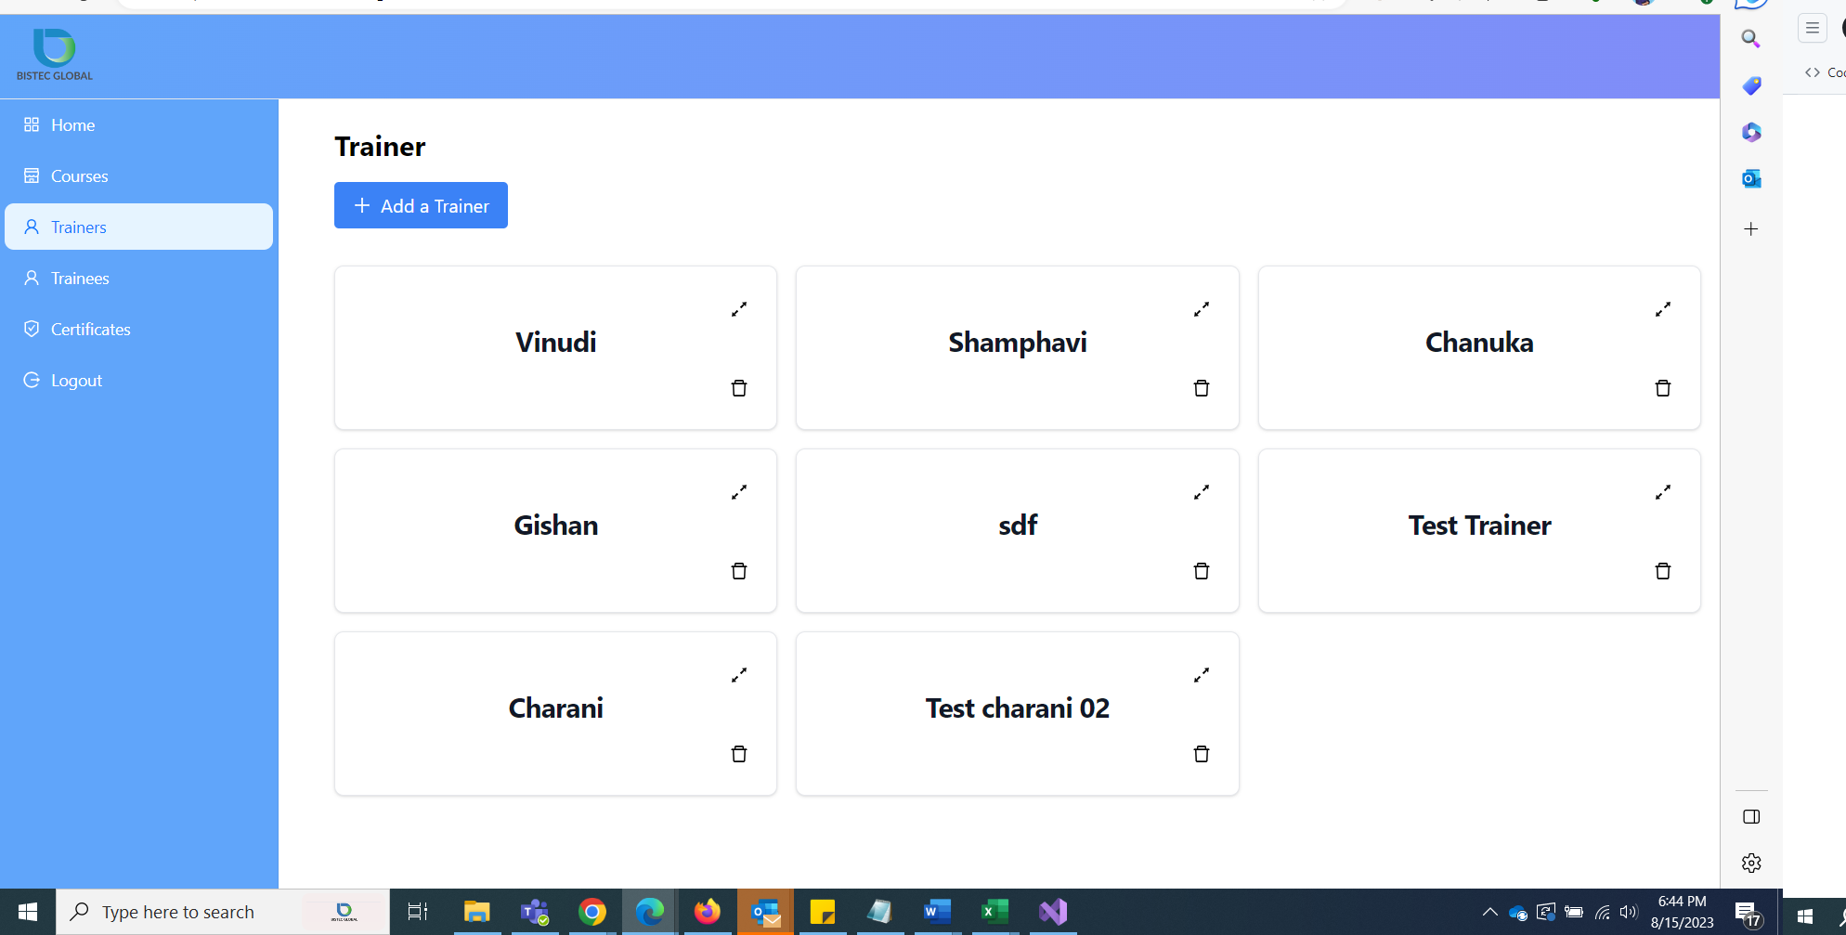
Task: Open the Courses section
Action: [x=78, y=175]
